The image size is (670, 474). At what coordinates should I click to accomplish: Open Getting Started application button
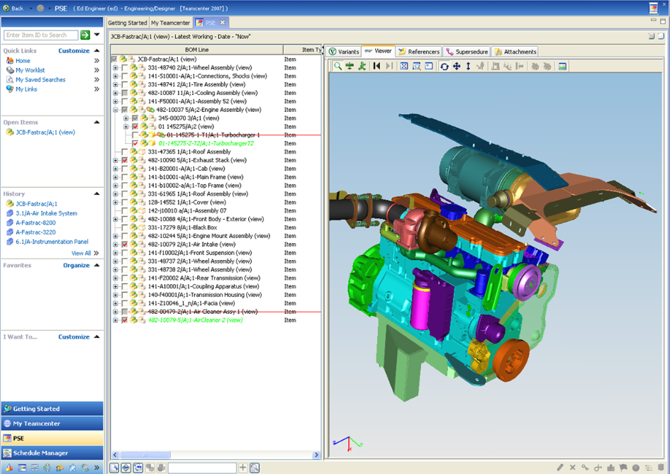coord(52,409)
